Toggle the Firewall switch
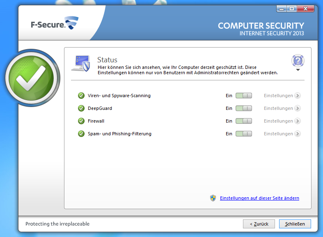Screen dimensions: 323x237 coord(244,121)
